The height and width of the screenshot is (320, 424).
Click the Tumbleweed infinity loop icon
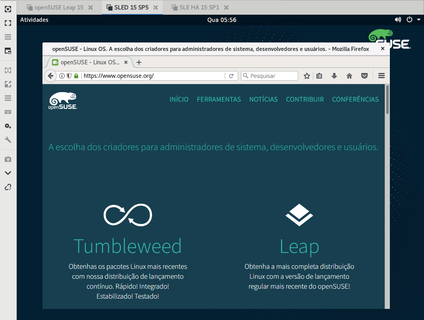click(x=127, y=215)
